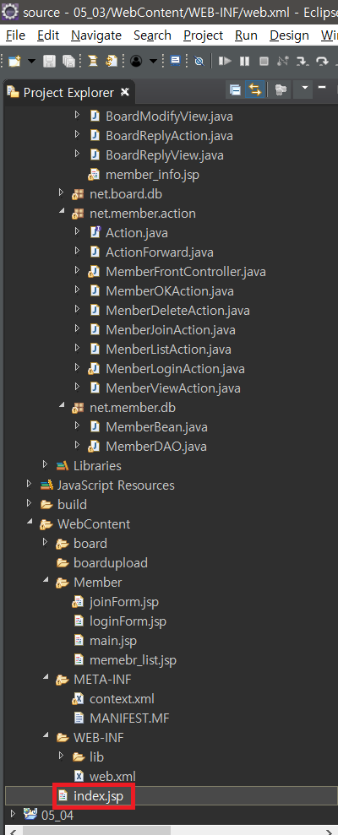This screenshot has height=835, width=338.
Task: Expand the Libraries node
Action: coord(46,465)
